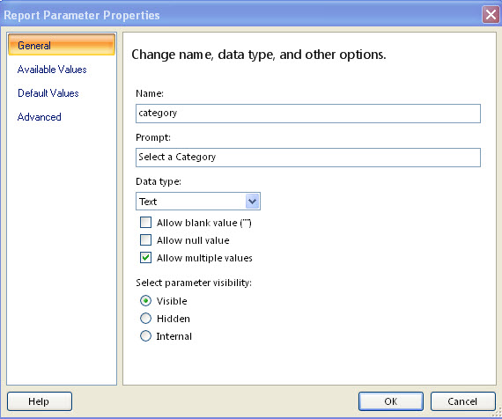Screen dimensions: 502x419
Task: Expand the Data type dropdown arrow
Action: pos(252,202)
